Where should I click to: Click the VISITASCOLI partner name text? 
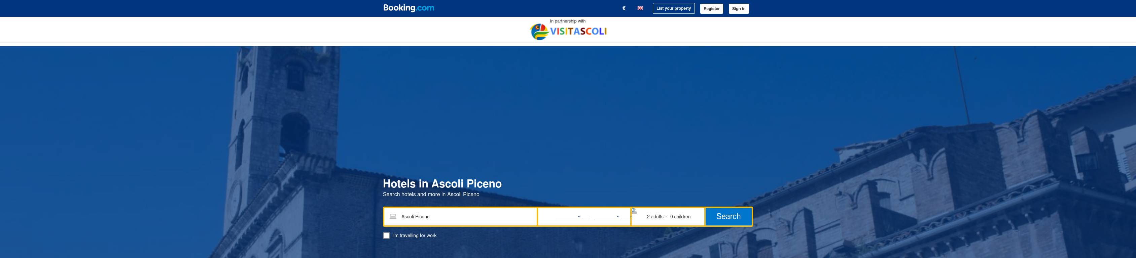coord(578,31)
